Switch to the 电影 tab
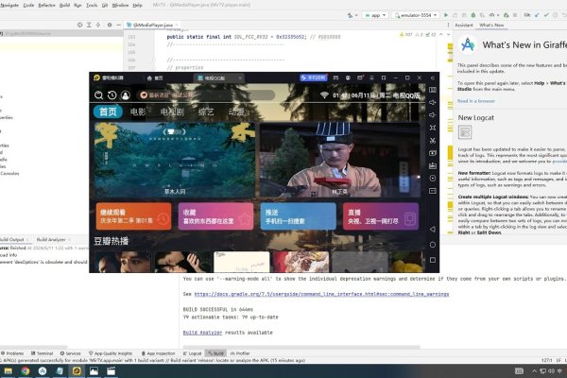 (x=139, y=112)
